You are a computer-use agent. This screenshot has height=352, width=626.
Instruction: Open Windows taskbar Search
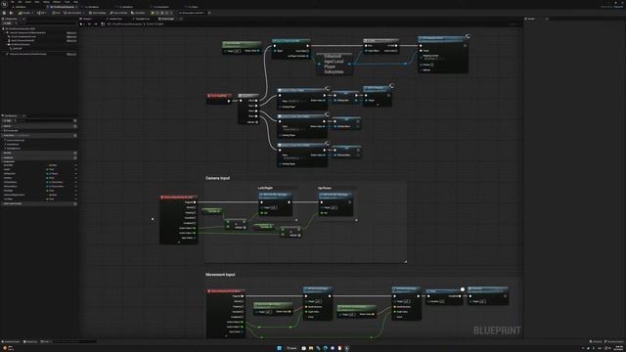point(291,348)
